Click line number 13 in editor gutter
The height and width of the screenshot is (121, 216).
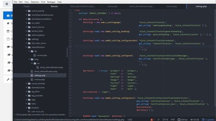pos(70,46)
